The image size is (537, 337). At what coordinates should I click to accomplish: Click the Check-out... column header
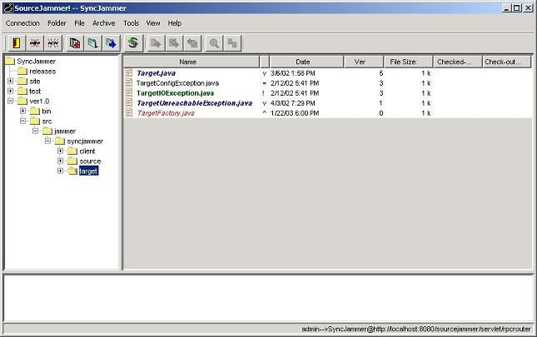506,62
